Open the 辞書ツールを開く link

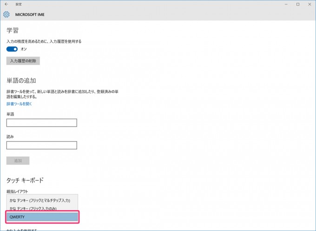pos(20,104)
